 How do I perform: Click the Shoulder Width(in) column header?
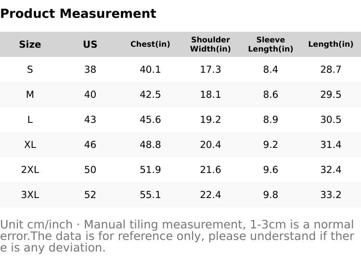click(210, 44)
